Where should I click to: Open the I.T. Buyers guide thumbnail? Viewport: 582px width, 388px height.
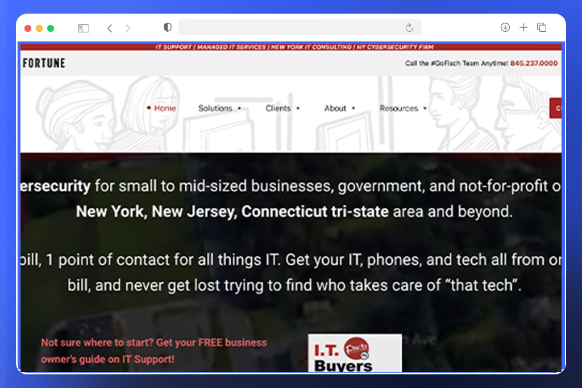pos(355,353)
